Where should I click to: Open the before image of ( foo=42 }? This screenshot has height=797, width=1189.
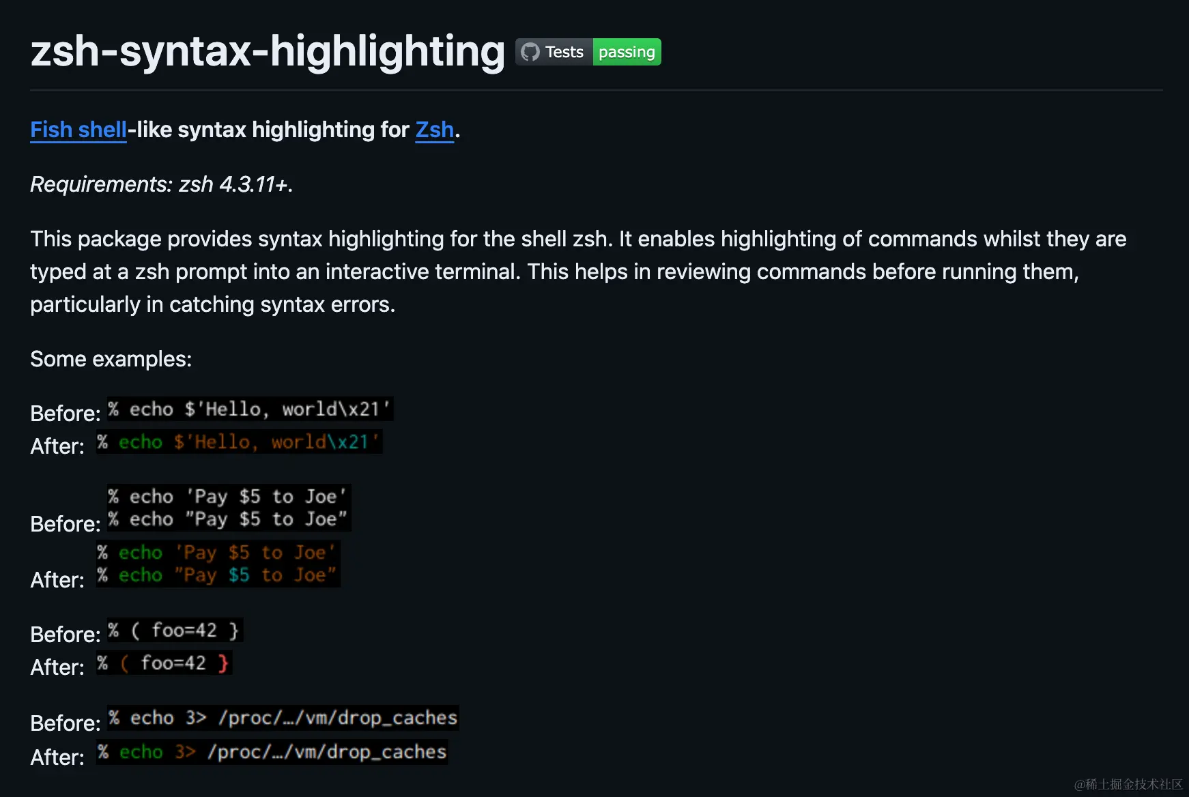click(x=175, y=631)
